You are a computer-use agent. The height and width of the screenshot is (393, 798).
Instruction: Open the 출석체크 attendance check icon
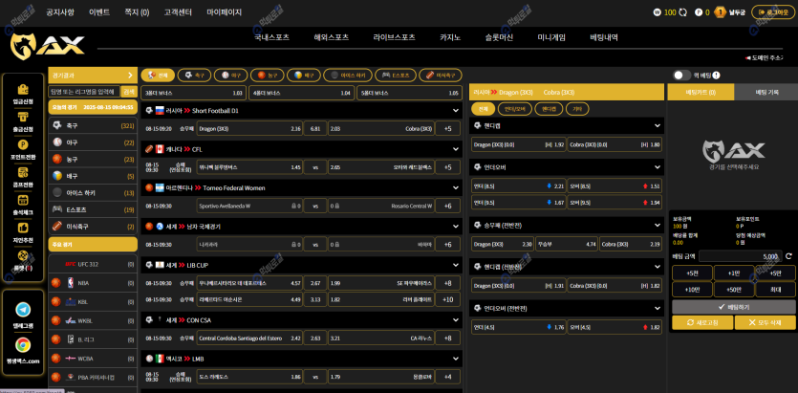click(x=23, y=201)
